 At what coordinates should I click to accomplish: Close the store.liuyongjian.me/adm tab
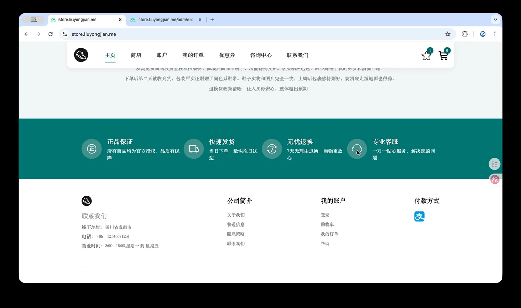(x=200, y=20)
